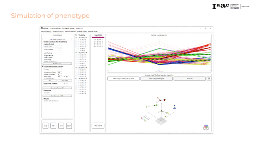
Task: Click the magnifier search icon
Action: pyautogui.click(x=209, y=79)
